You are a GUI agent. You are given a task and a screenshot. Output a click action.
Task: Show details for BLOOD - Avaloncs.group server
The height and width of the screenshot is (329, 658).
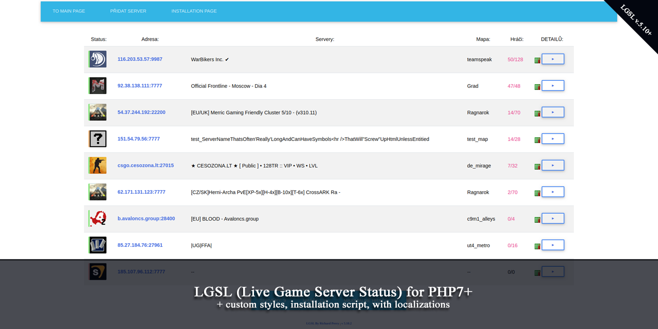[x=553, y=218]
